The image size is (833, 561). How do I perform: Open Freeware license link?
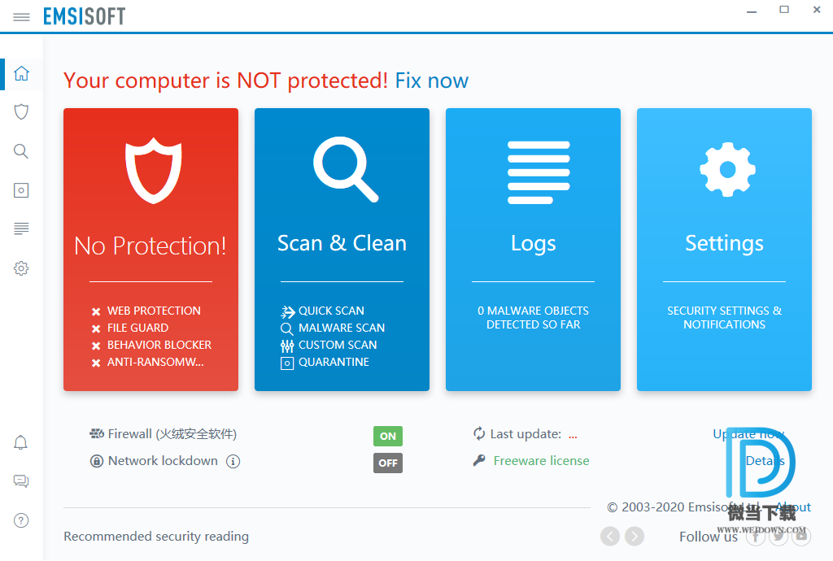541,461
